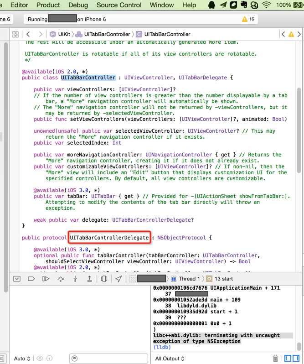304x364 pixels.
Task: Go back with the jump bar left arrow
Action: [28, 34]
